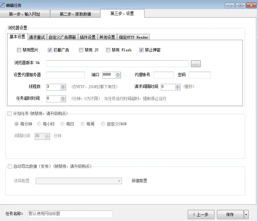
Task: Select the 每小时 radio option
Action: coord(39,124)
